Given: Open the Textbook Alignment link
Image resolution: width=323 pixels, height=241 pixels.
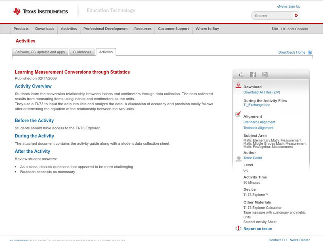Looking at the screenshot, I should coord(258,128).
